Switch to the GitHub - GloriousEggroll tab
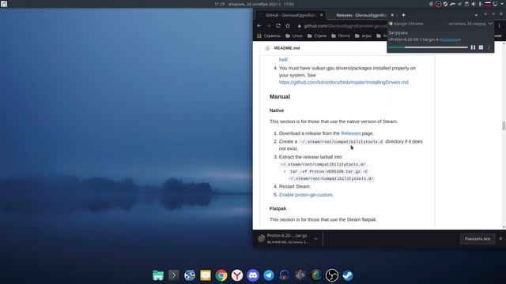The height and width of the screenshot is (284, 506). 290,15
